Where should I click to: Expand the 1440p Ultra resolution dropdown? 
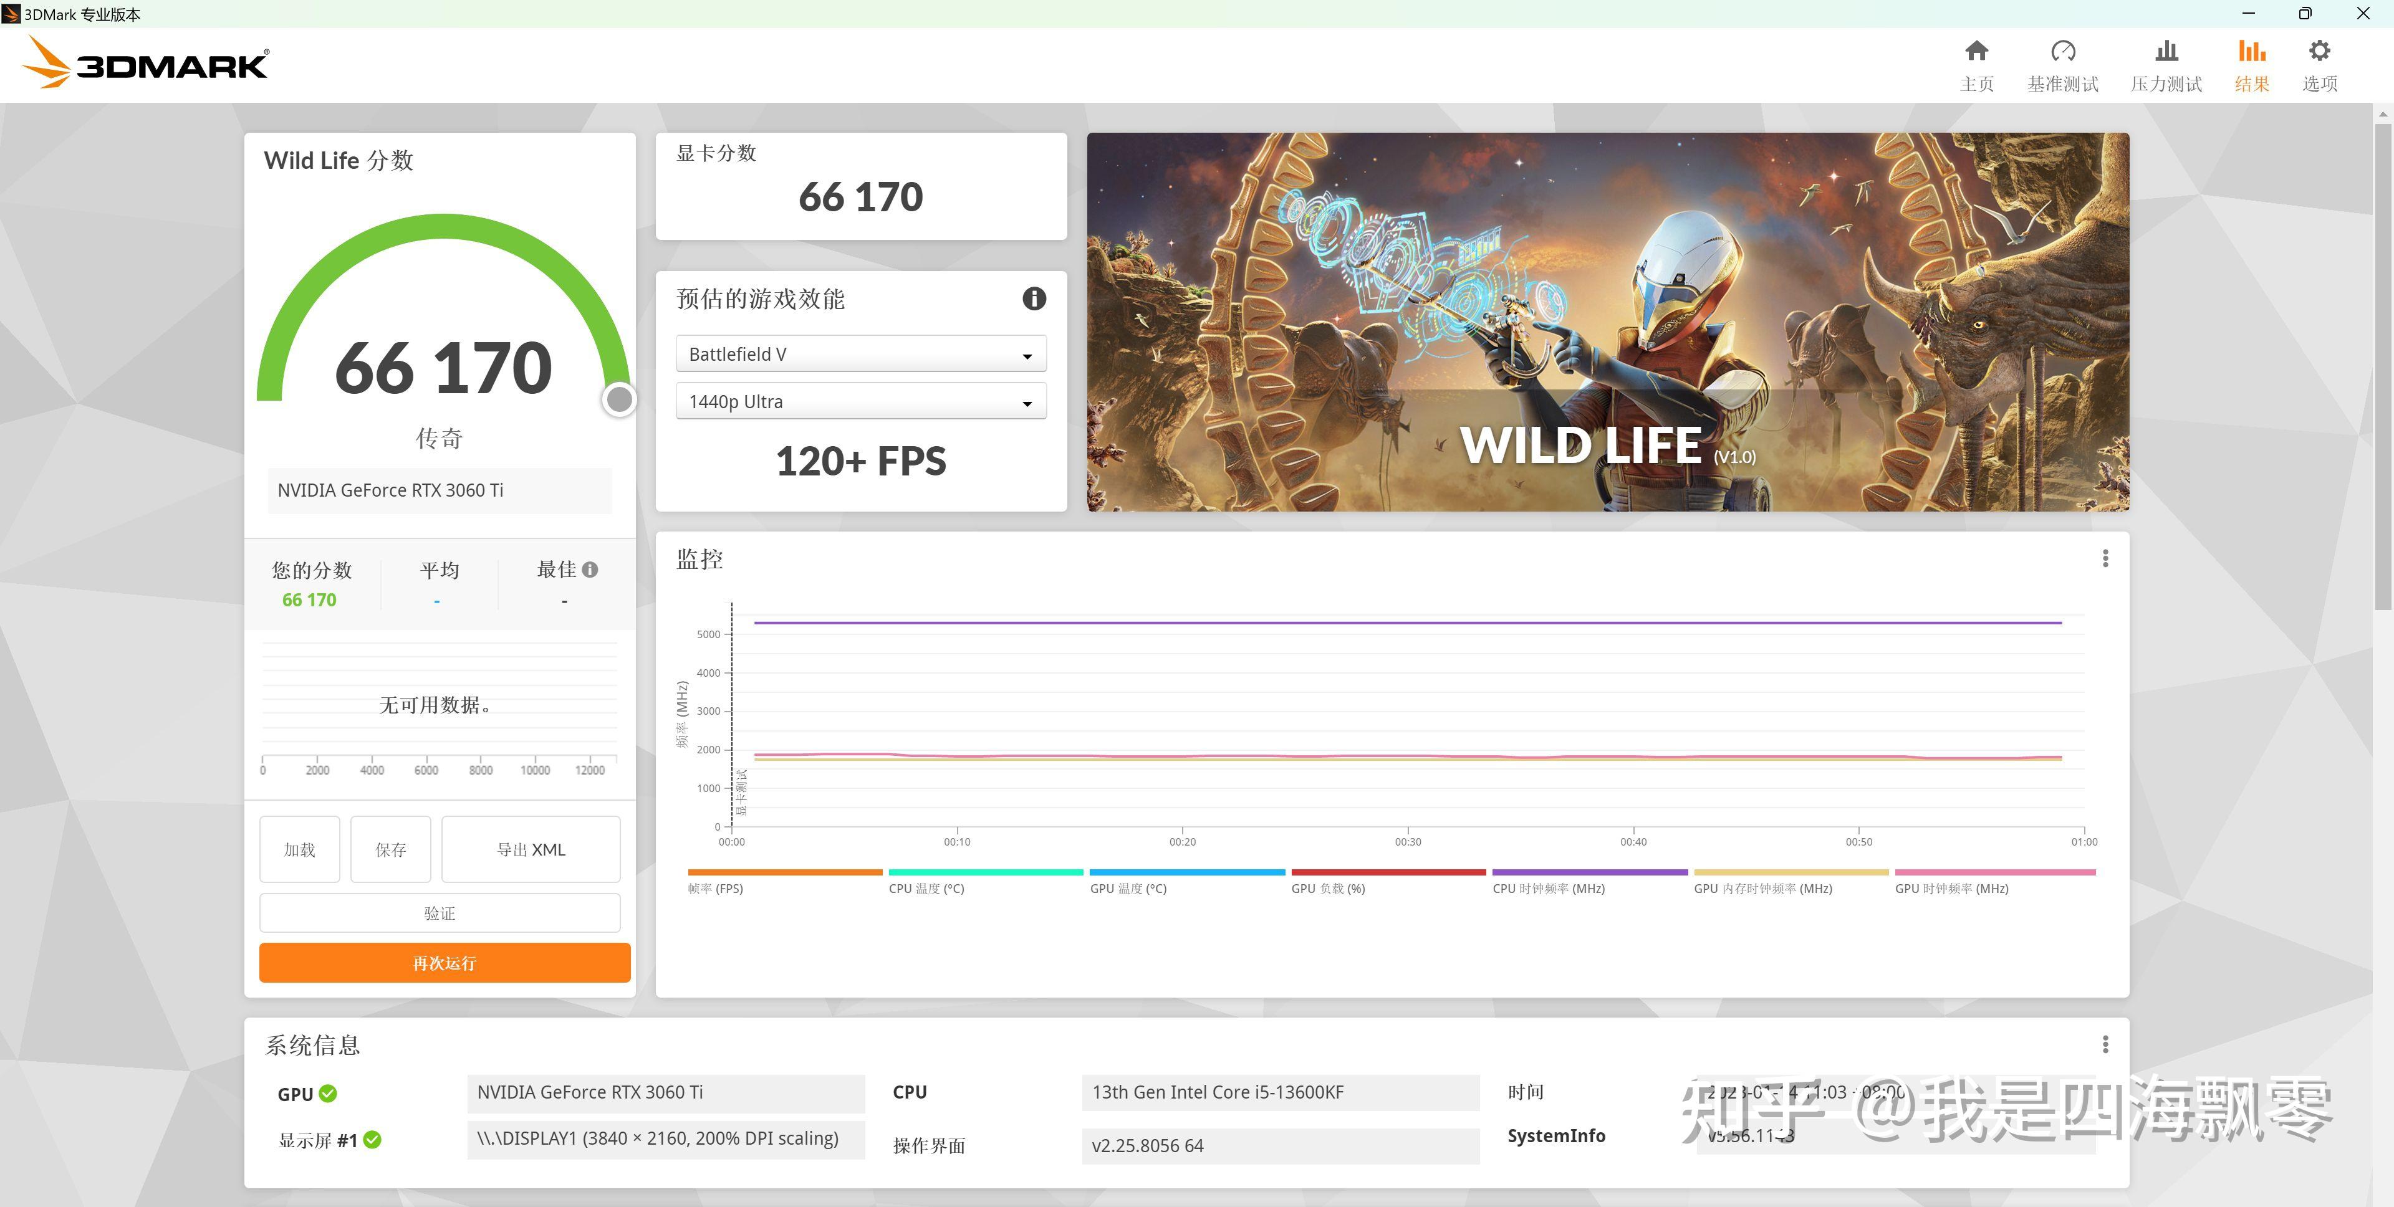point(860,403)
